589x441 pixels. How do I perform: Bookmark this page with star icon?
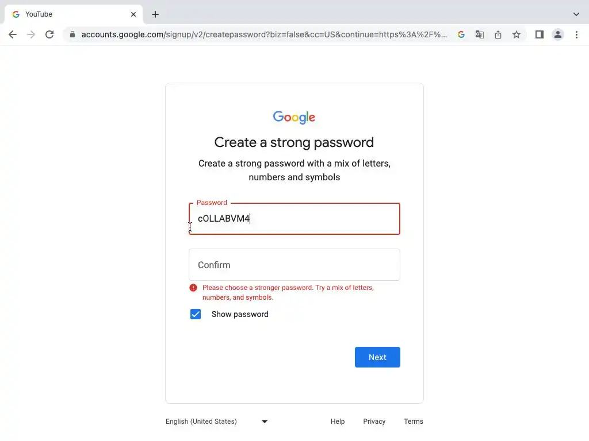(517, 34)
